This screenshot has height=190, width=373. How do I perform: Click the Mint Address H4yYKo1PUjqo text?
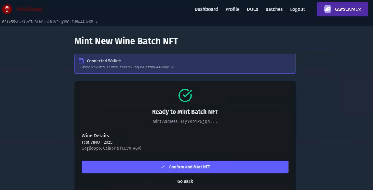[x=185, y=121]
